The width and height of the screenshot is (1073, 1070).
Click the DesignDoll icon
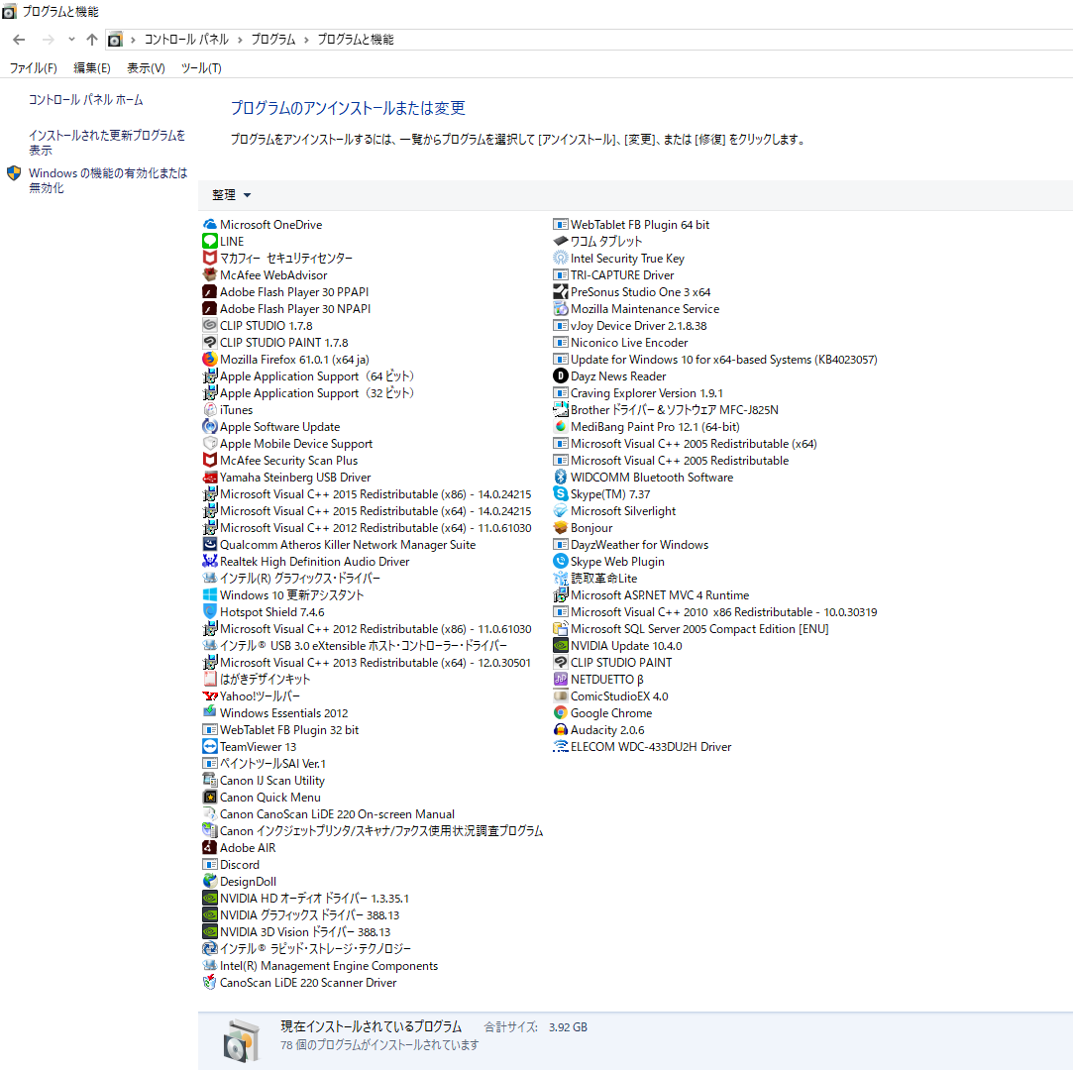(210, 882)
